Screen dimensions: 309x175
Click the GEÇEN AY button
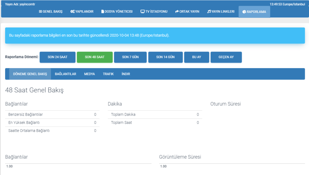pyautogui.click(x=226, y=57)
